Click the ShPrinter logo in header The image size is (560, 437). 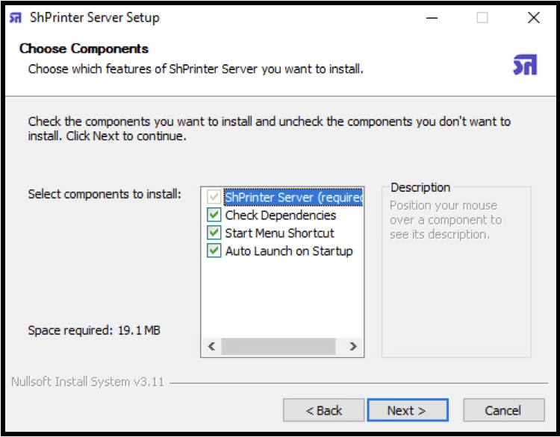click(x=525, y=65)
